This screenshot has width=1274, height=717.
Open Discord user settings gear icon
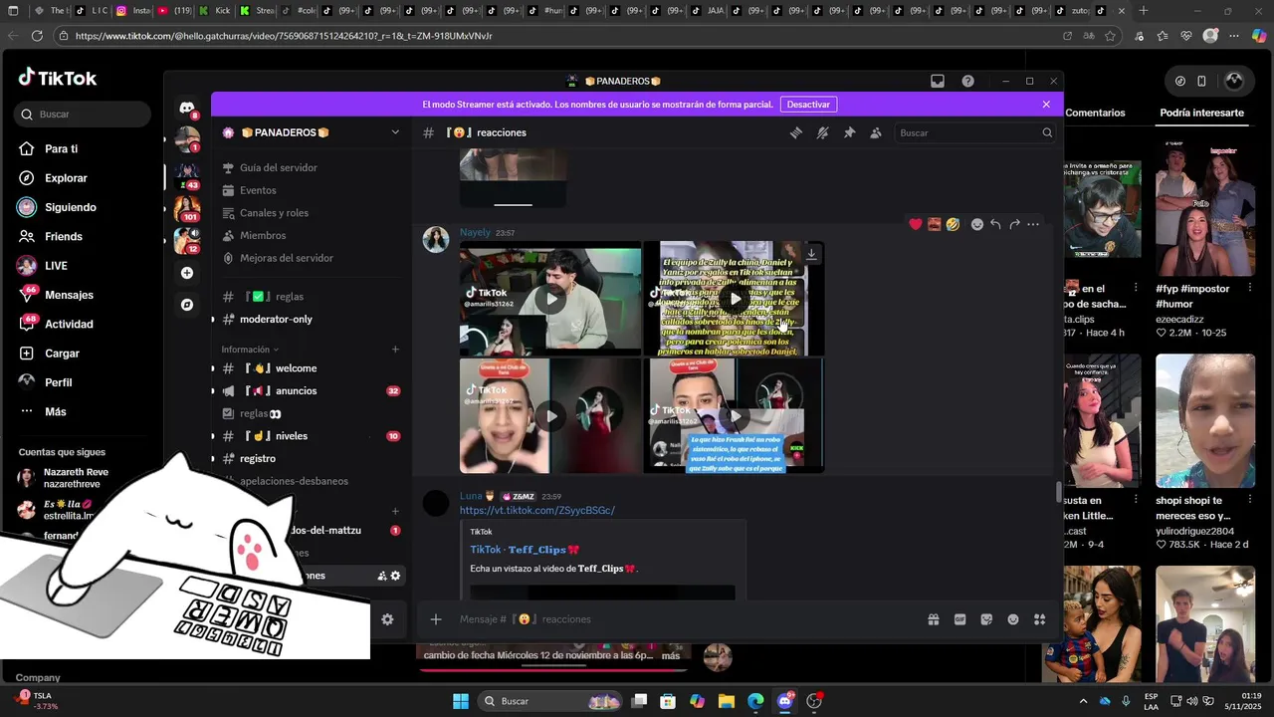[387, 619]
